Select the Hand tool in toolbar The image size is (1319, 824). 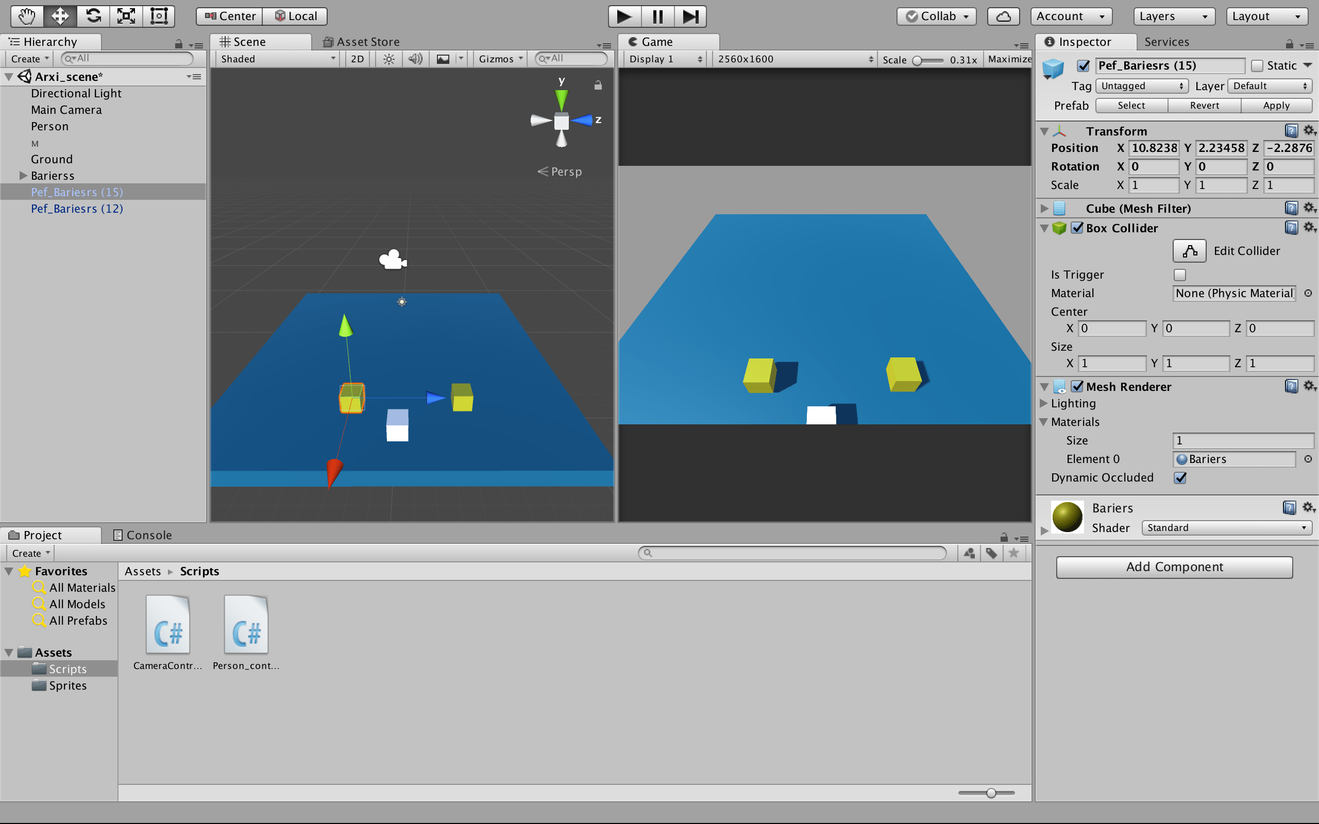[x=27, y=16]
